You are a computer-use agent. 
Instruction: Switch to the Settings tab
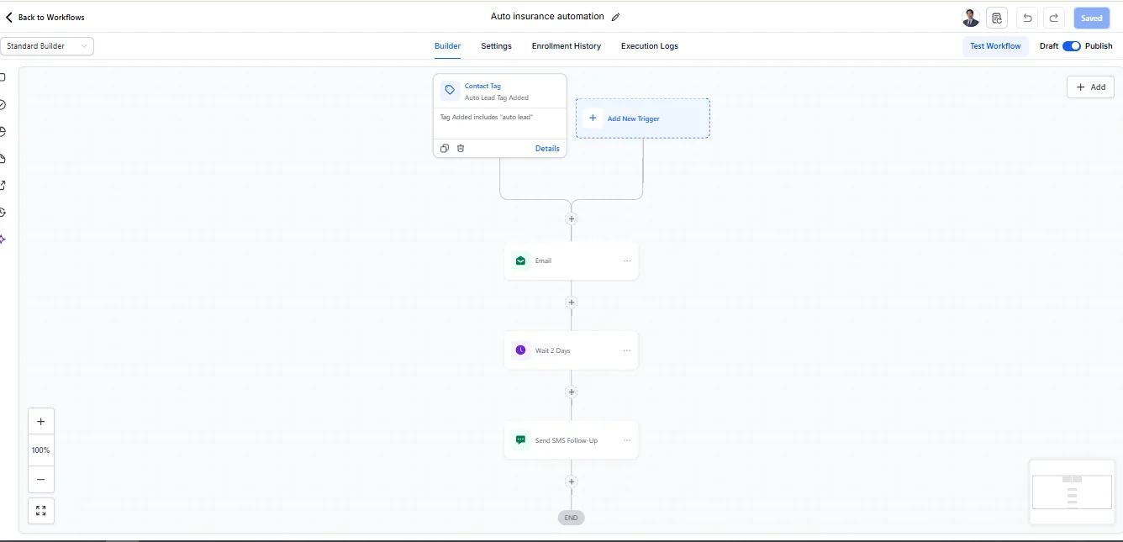click(x=495, y=46)
